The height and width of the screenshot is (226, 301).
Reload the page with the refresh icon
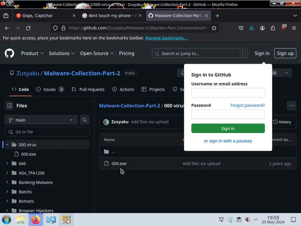coord(28,28)
